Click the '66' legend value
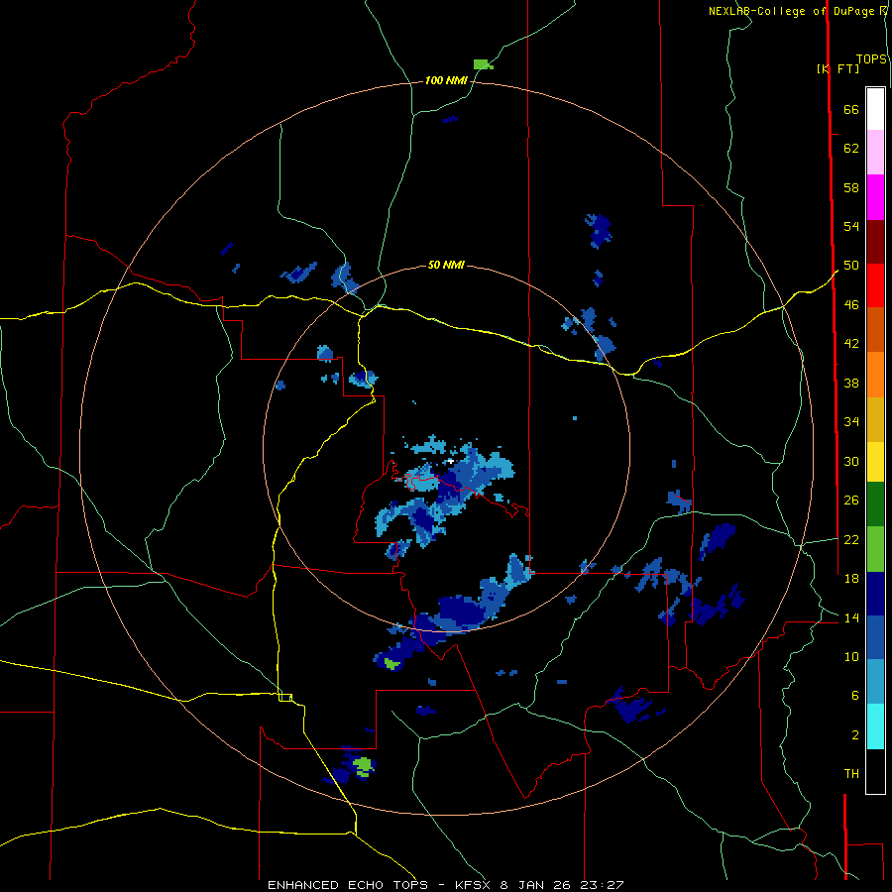This screenshot has height=892, width=892. (x=851, y=109)
